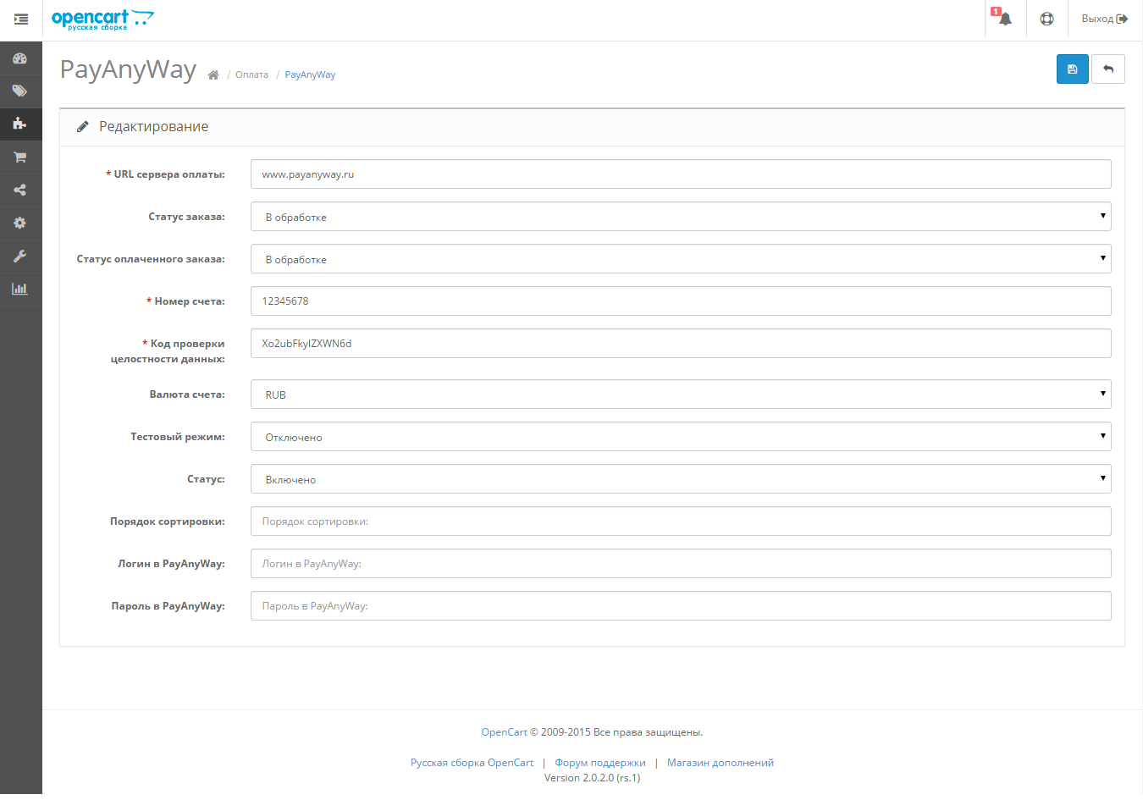The height and width of the screenshot is (800, 1143).
Task: Click the Порядок сортировки input field
Action: pos(681,521)
